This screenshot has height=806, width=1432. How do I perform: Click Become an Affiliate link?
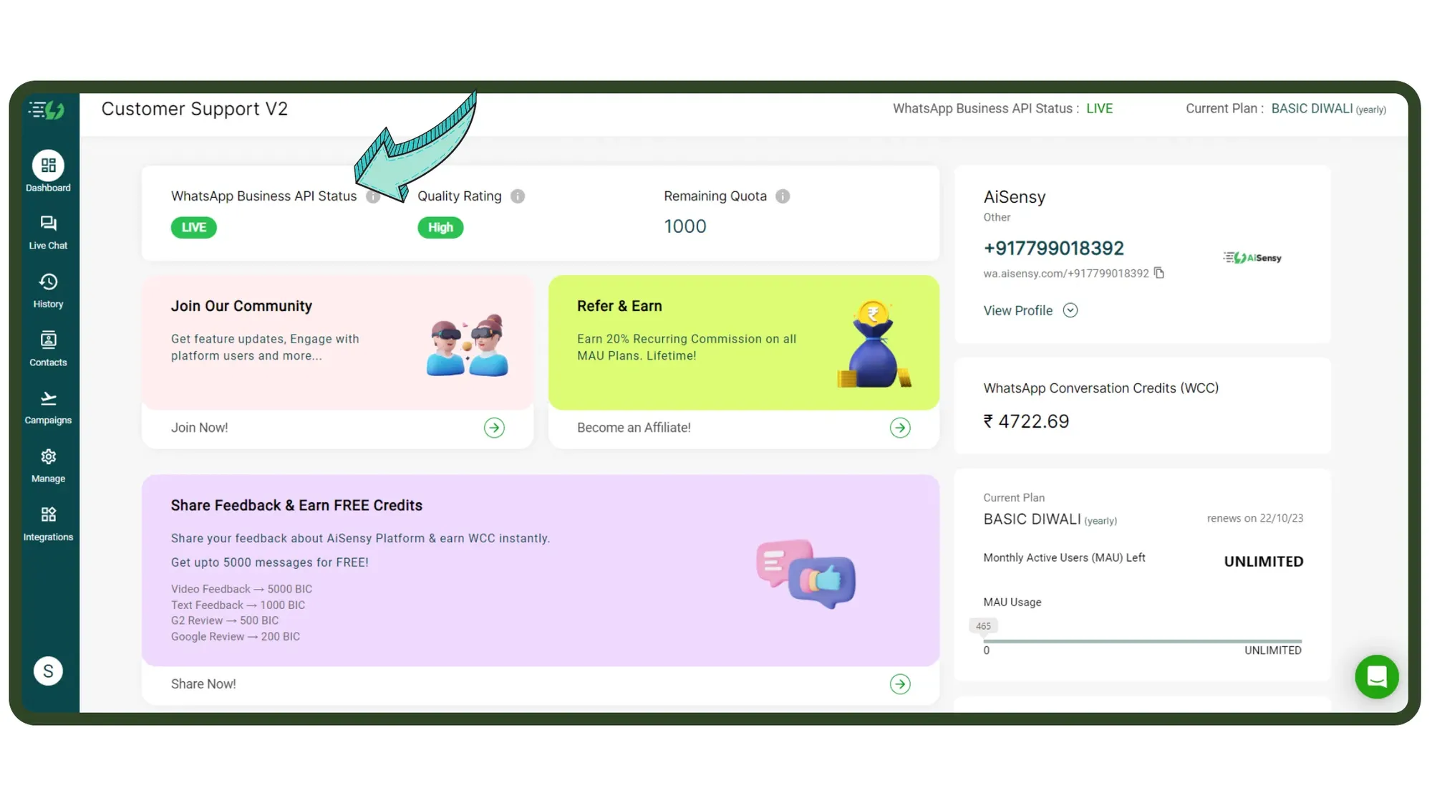(634, 427)
